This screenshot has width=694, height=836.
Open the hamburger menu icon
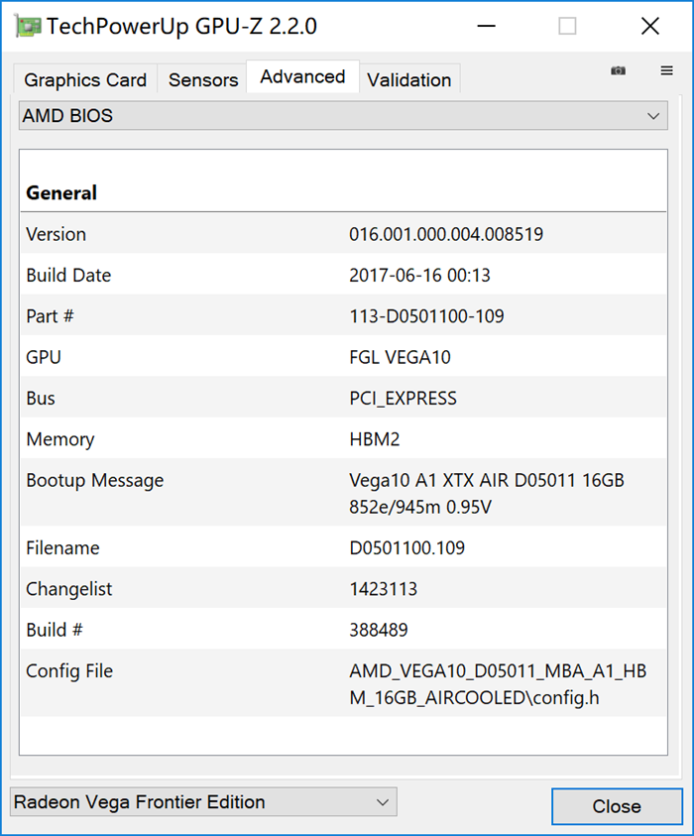tap(666, 70)
